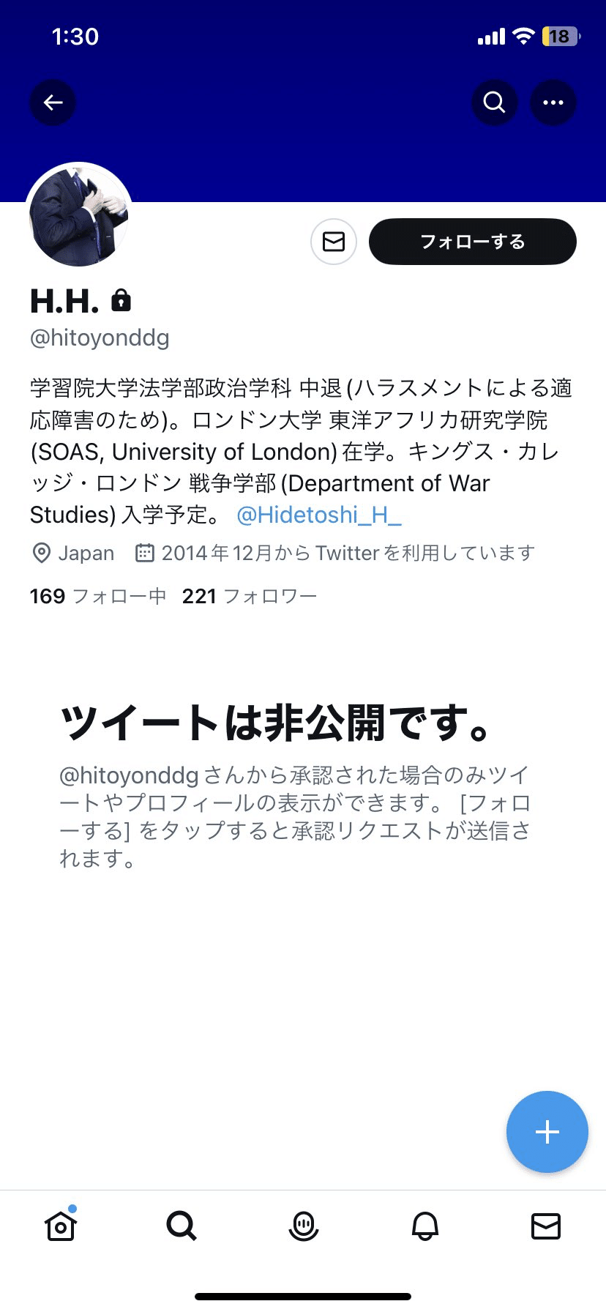Viewport: 606px width, 1312px height.
Task: Tap the lock icon next to H.H.
Action: tap(121, 299)
